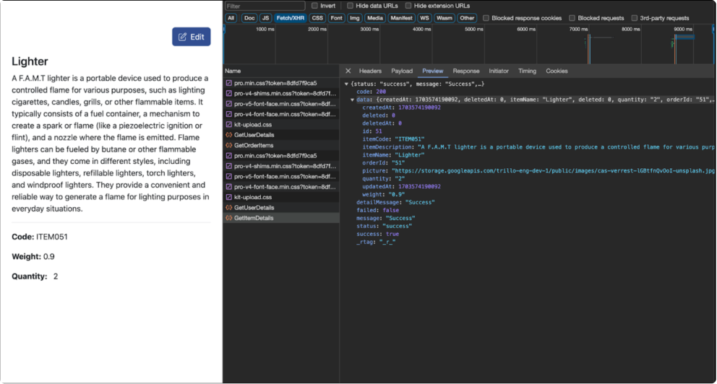Open the Headers tab

pos(370,71)
